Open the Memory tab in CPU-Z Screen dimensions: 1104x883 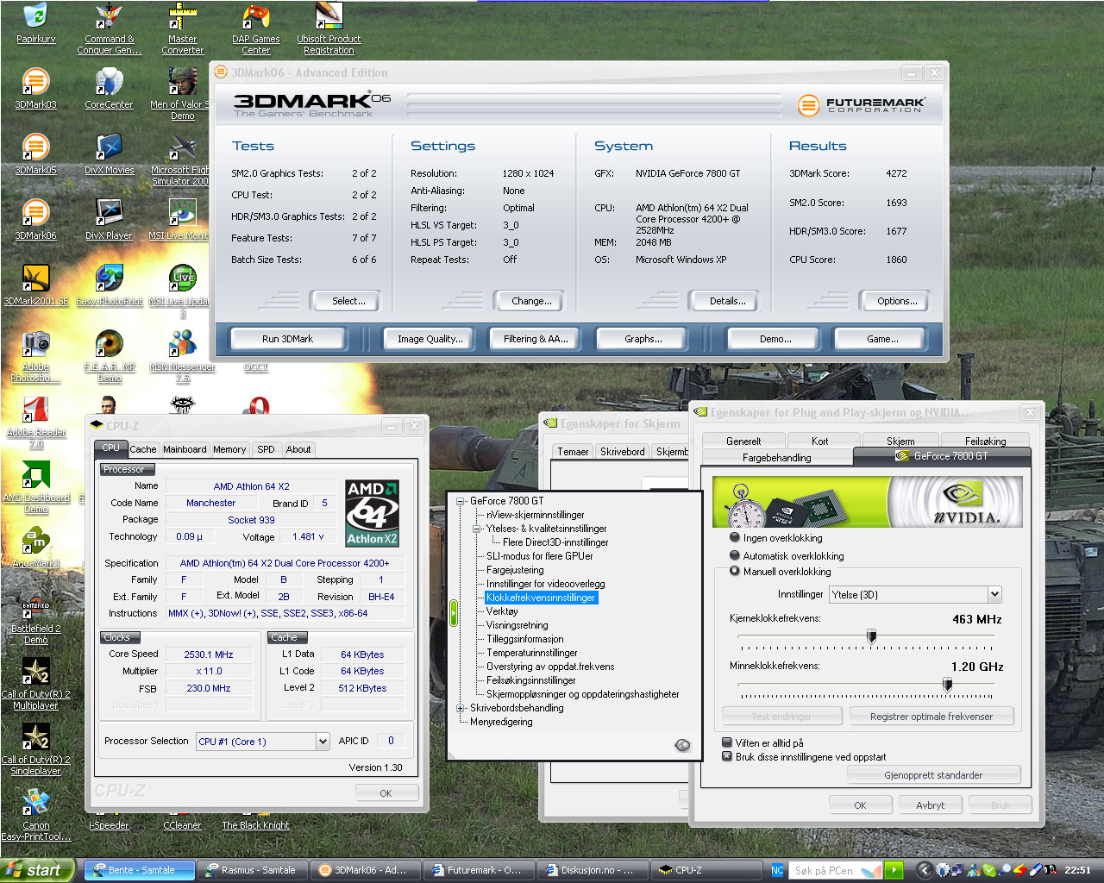pyautogui.click(x=229, y=449)
